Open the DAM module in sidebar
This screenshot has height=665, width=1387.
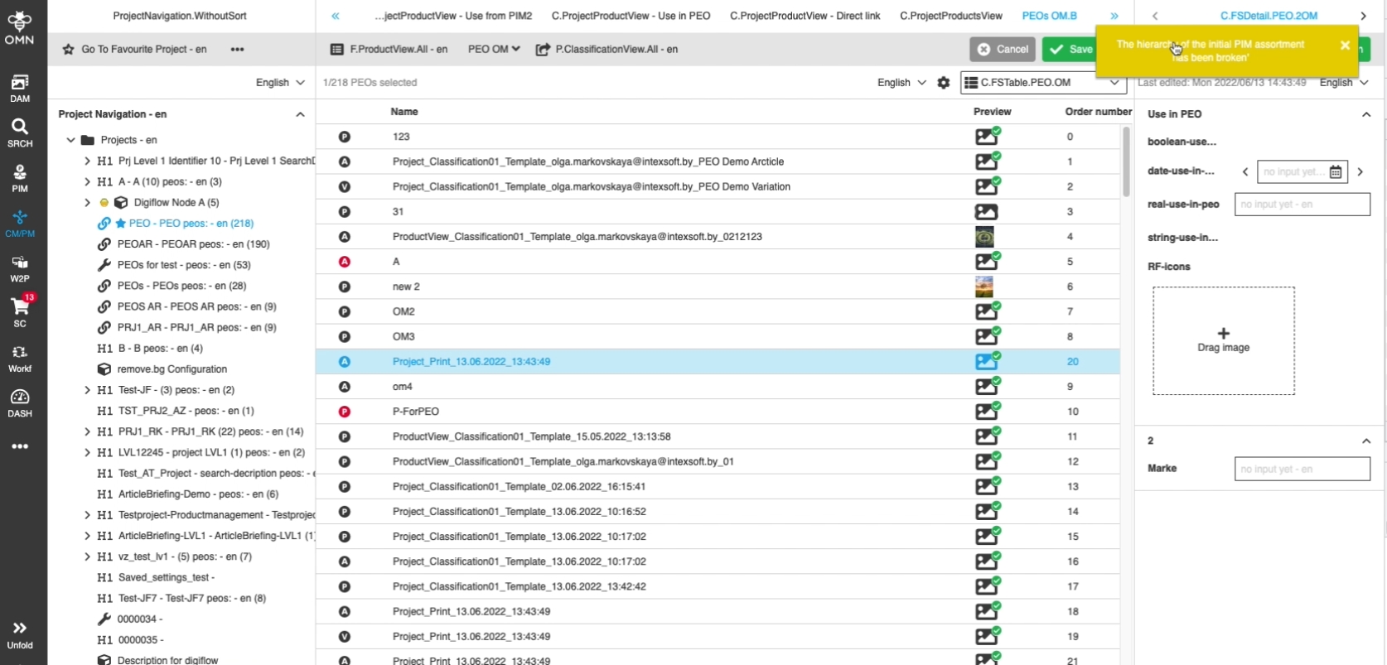tap(20, 88)
